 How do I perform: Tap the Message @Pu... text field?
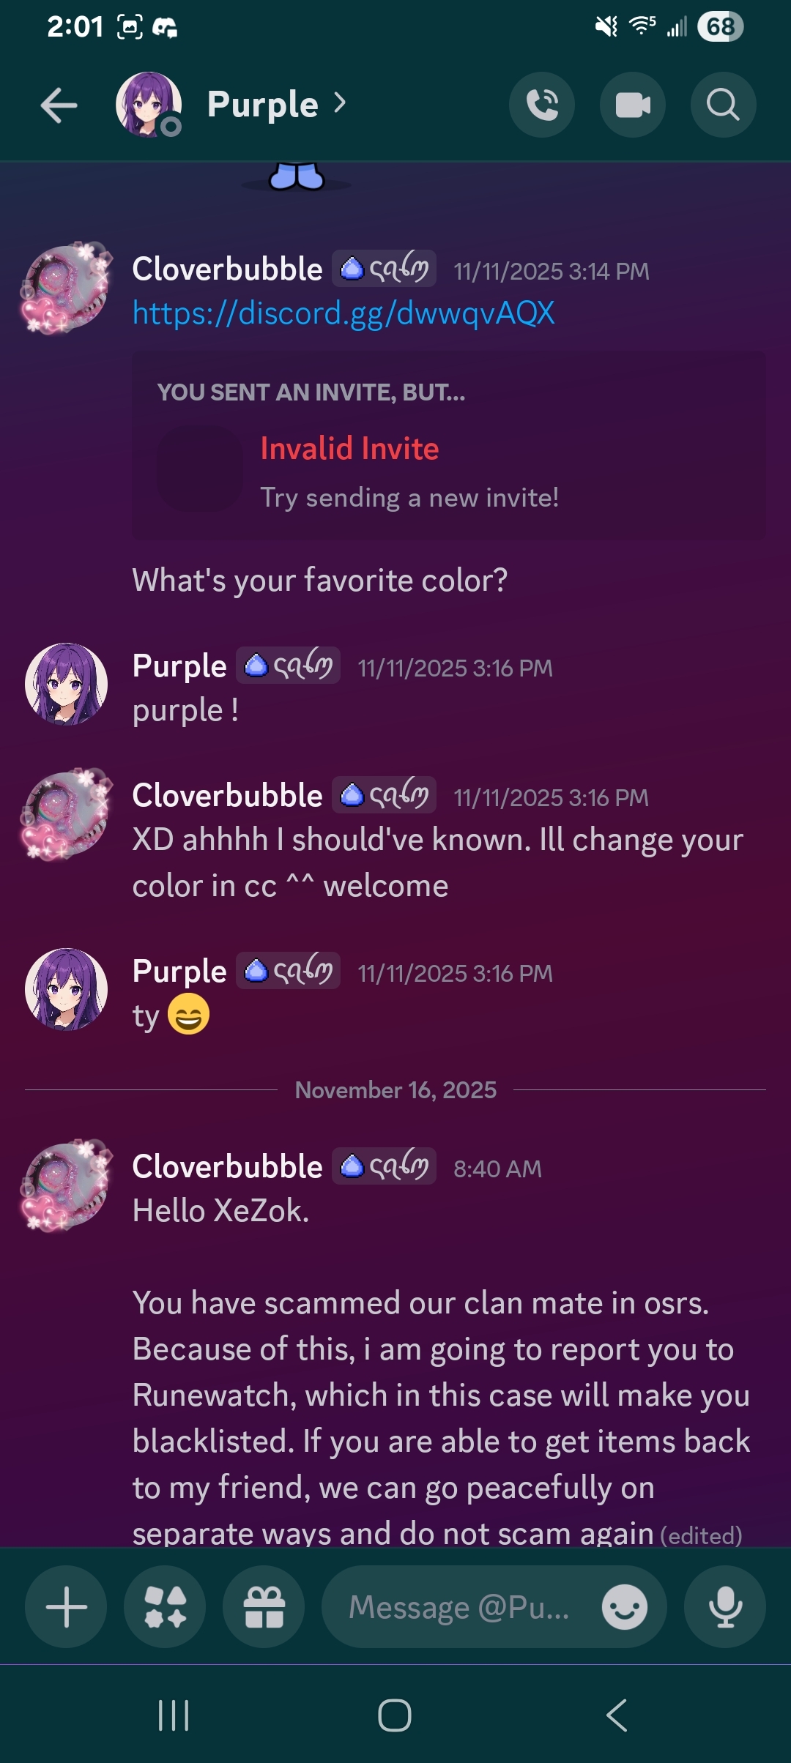[x=461, y=1608]
